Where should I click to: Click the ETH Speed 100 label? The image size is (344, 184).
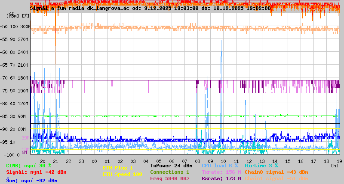pos(122,174)
